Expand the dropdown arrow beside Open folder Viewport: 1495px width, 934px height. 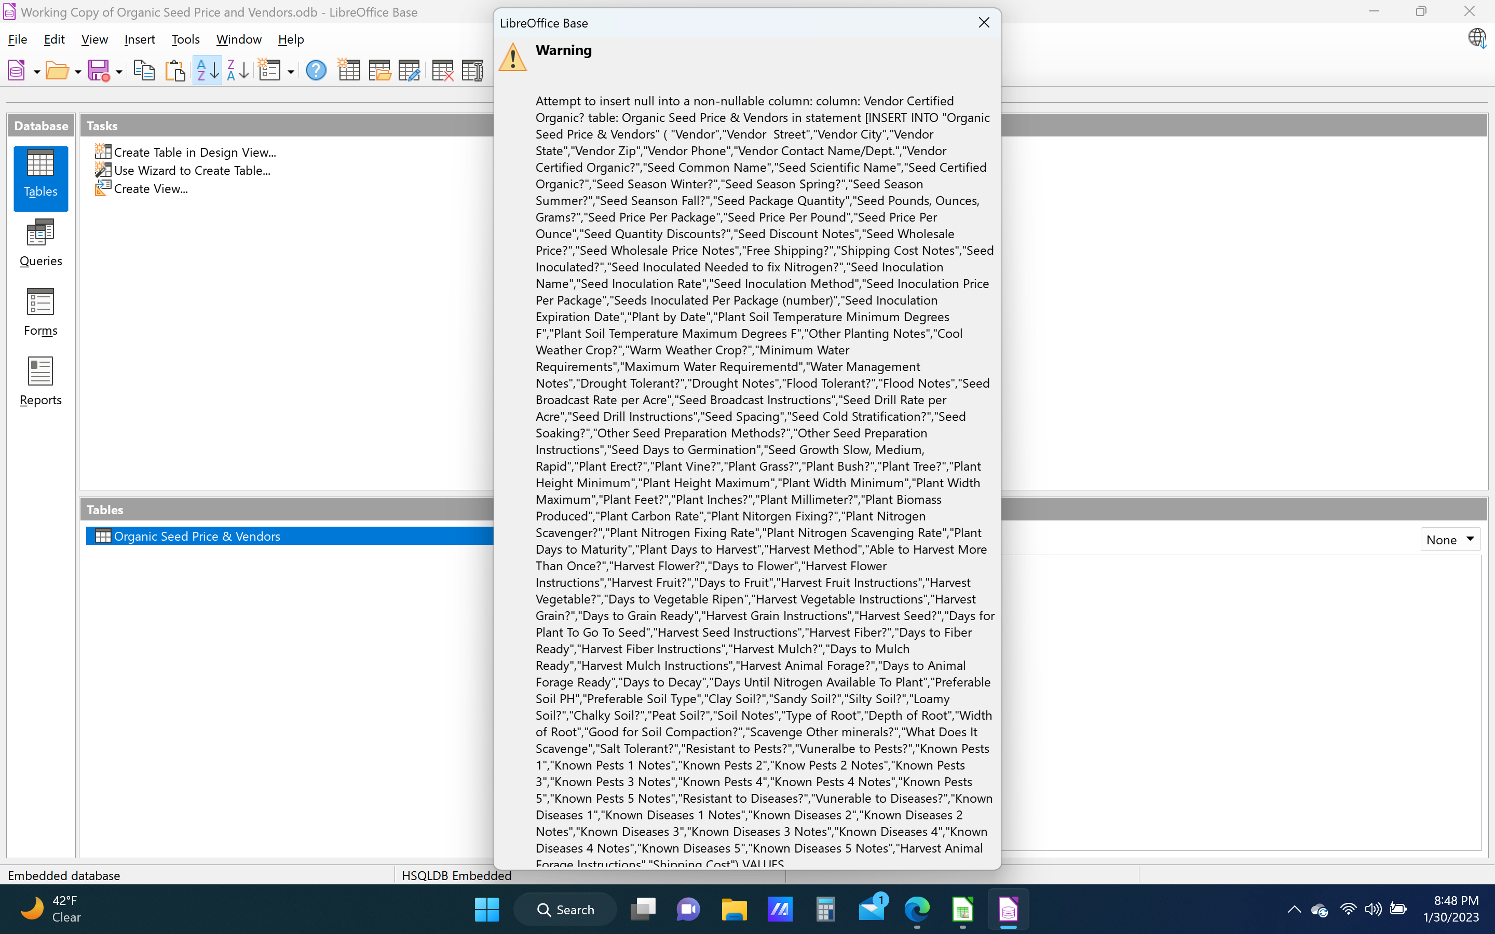78,72
